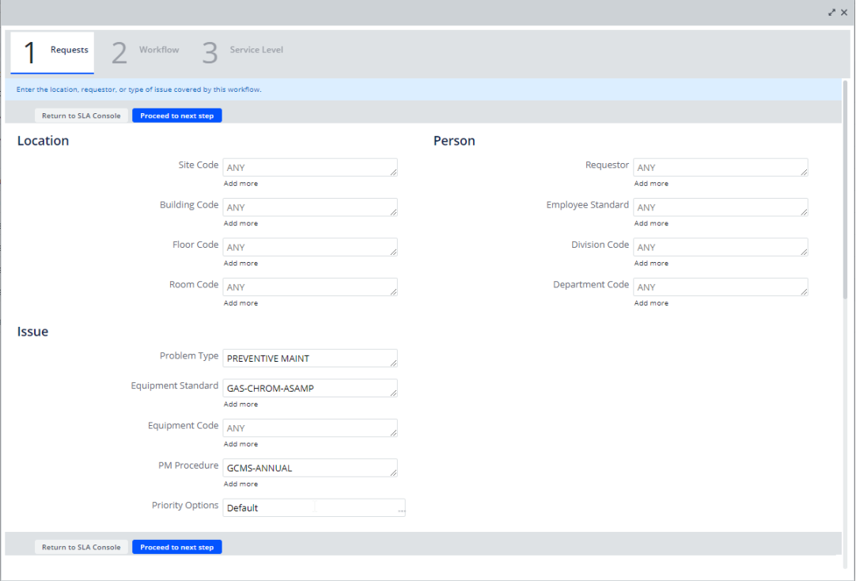The width and height of the screenshot is (856, 581).
Task: Click the maximize dialog arrows icon
Action: [831, 13]
